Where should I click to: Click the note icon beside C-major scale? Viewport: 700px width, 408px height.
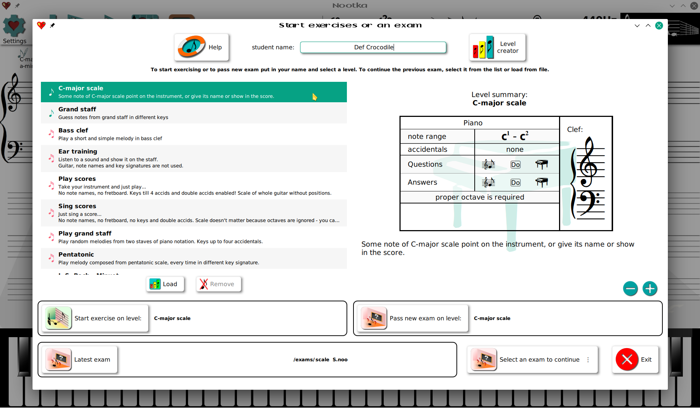coord(51,92)
